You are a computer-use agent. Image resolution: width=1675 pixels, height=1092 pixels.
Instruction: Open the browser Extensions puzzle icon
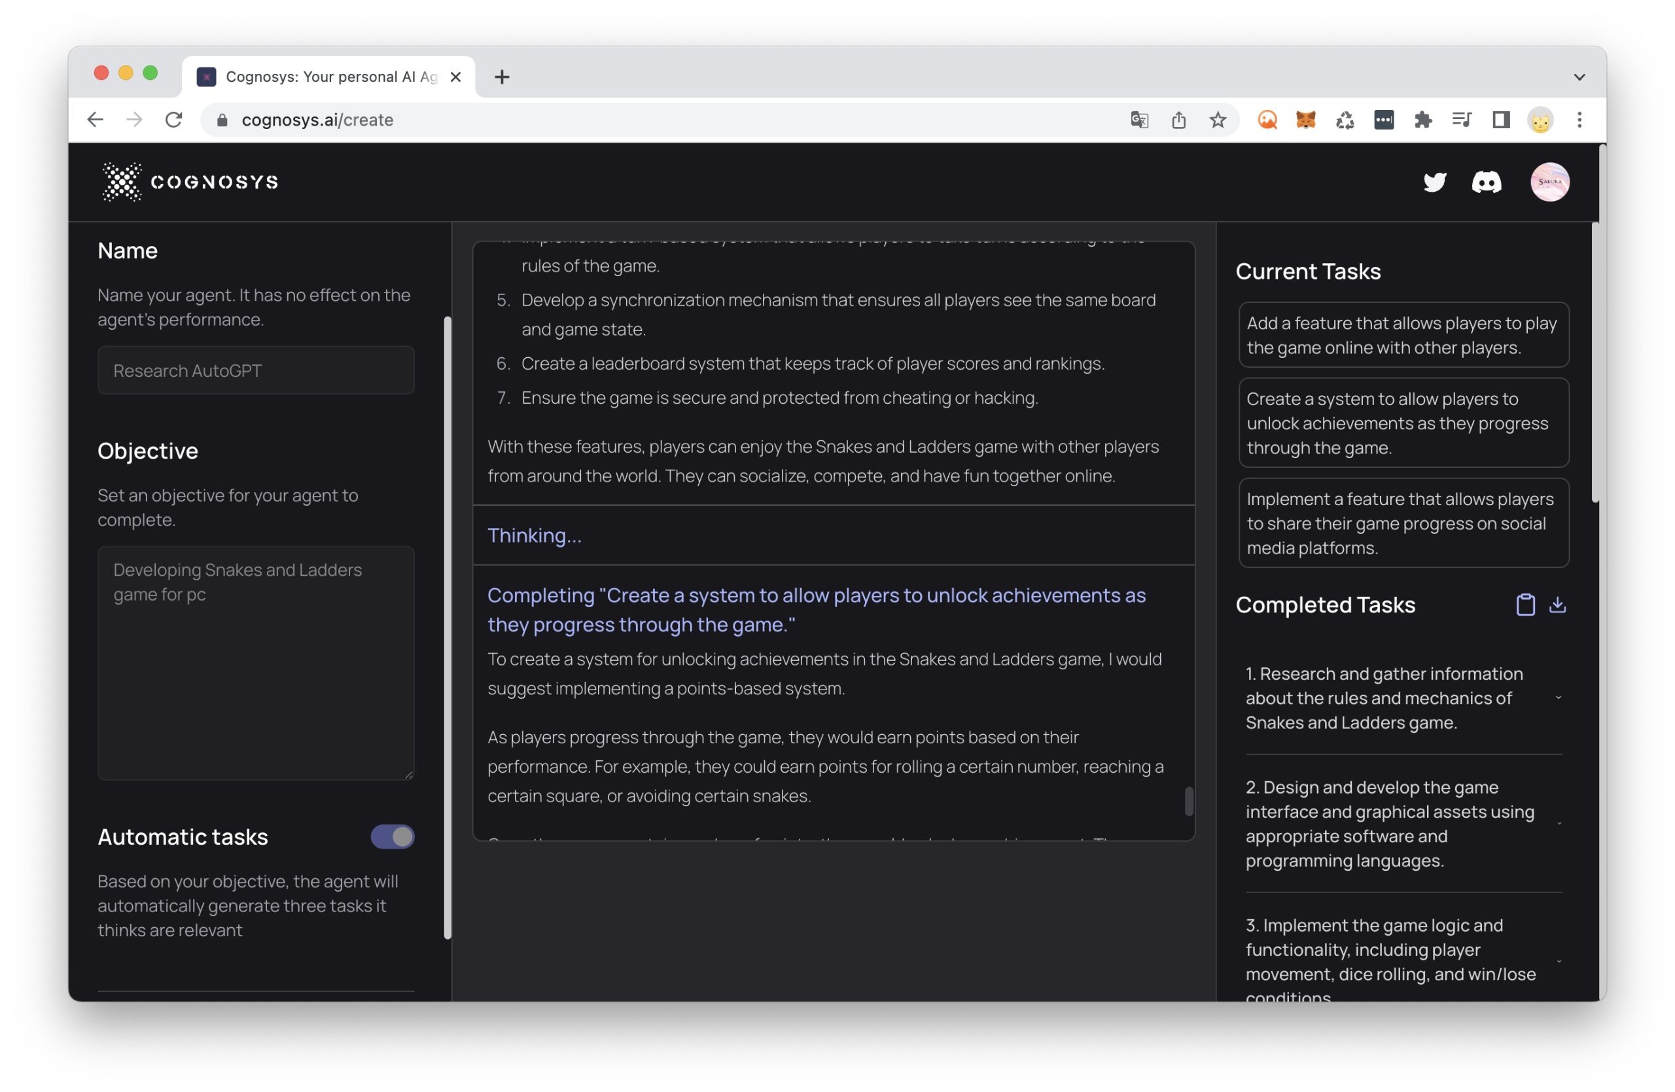1422,120
